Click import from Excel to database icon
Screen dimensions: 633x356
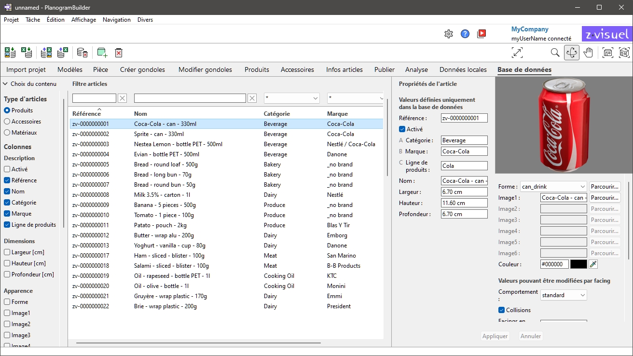(27, 52)
